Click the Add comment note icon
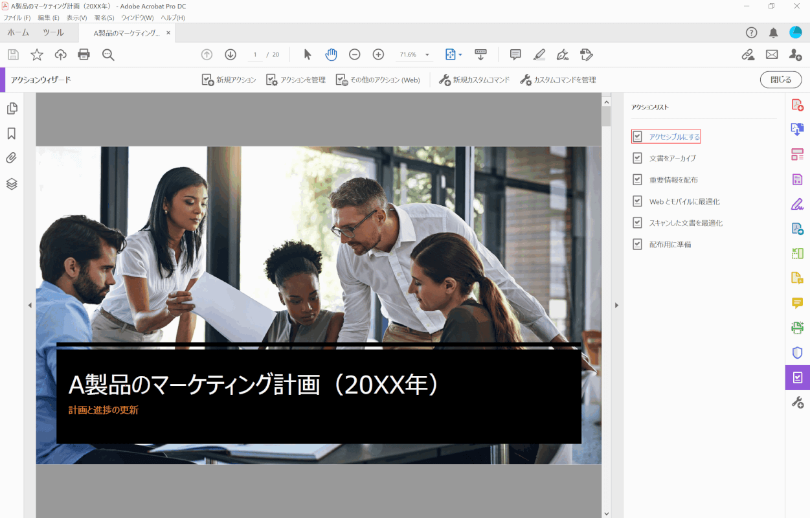 [515, 55]
